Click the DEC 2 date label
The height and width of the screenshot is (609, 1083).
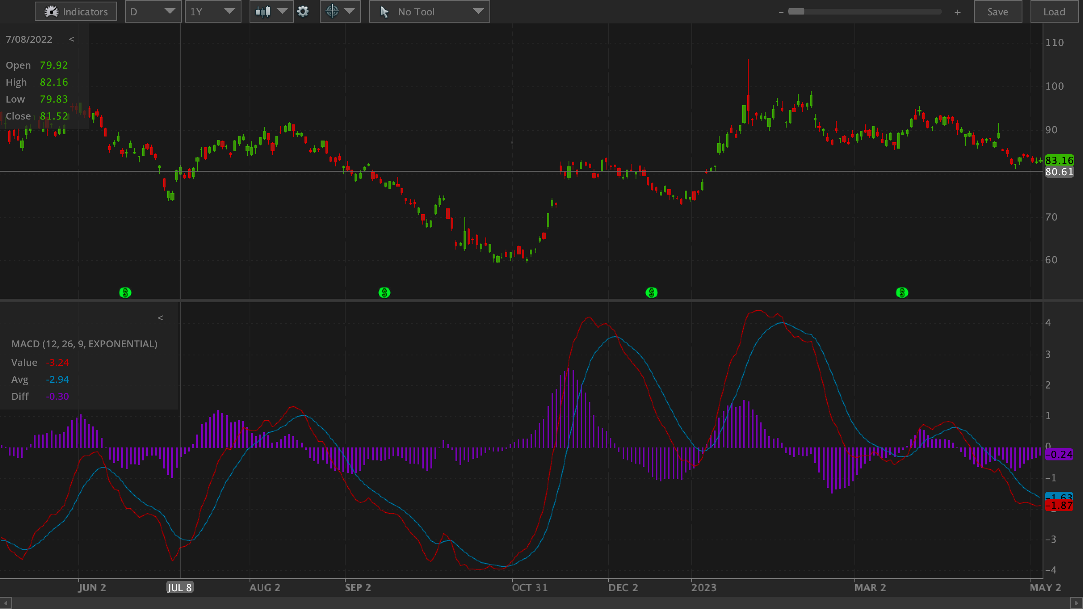click(623, 588)
